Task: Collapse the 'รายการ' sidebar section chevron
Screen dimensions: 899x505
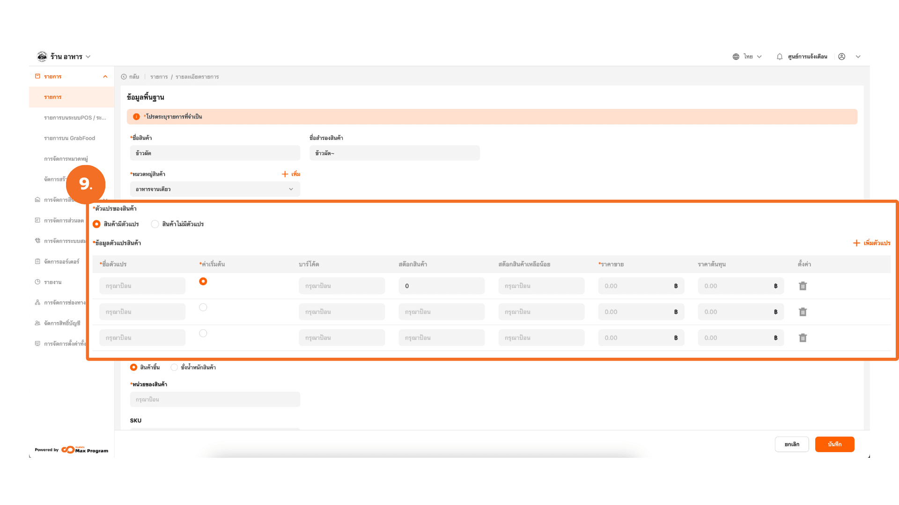Action: [105, 77]
